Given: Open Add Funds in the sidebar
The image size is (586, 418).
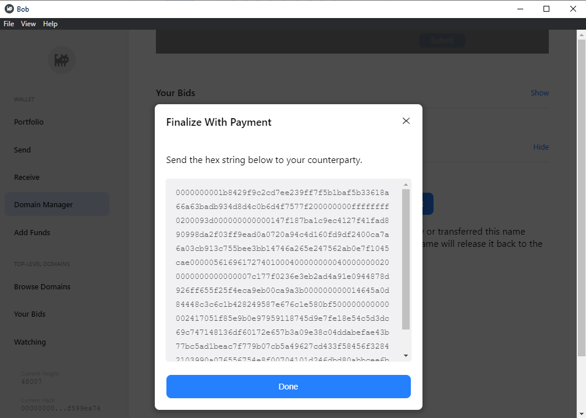Looking at the screenshot, I should 32,233.
